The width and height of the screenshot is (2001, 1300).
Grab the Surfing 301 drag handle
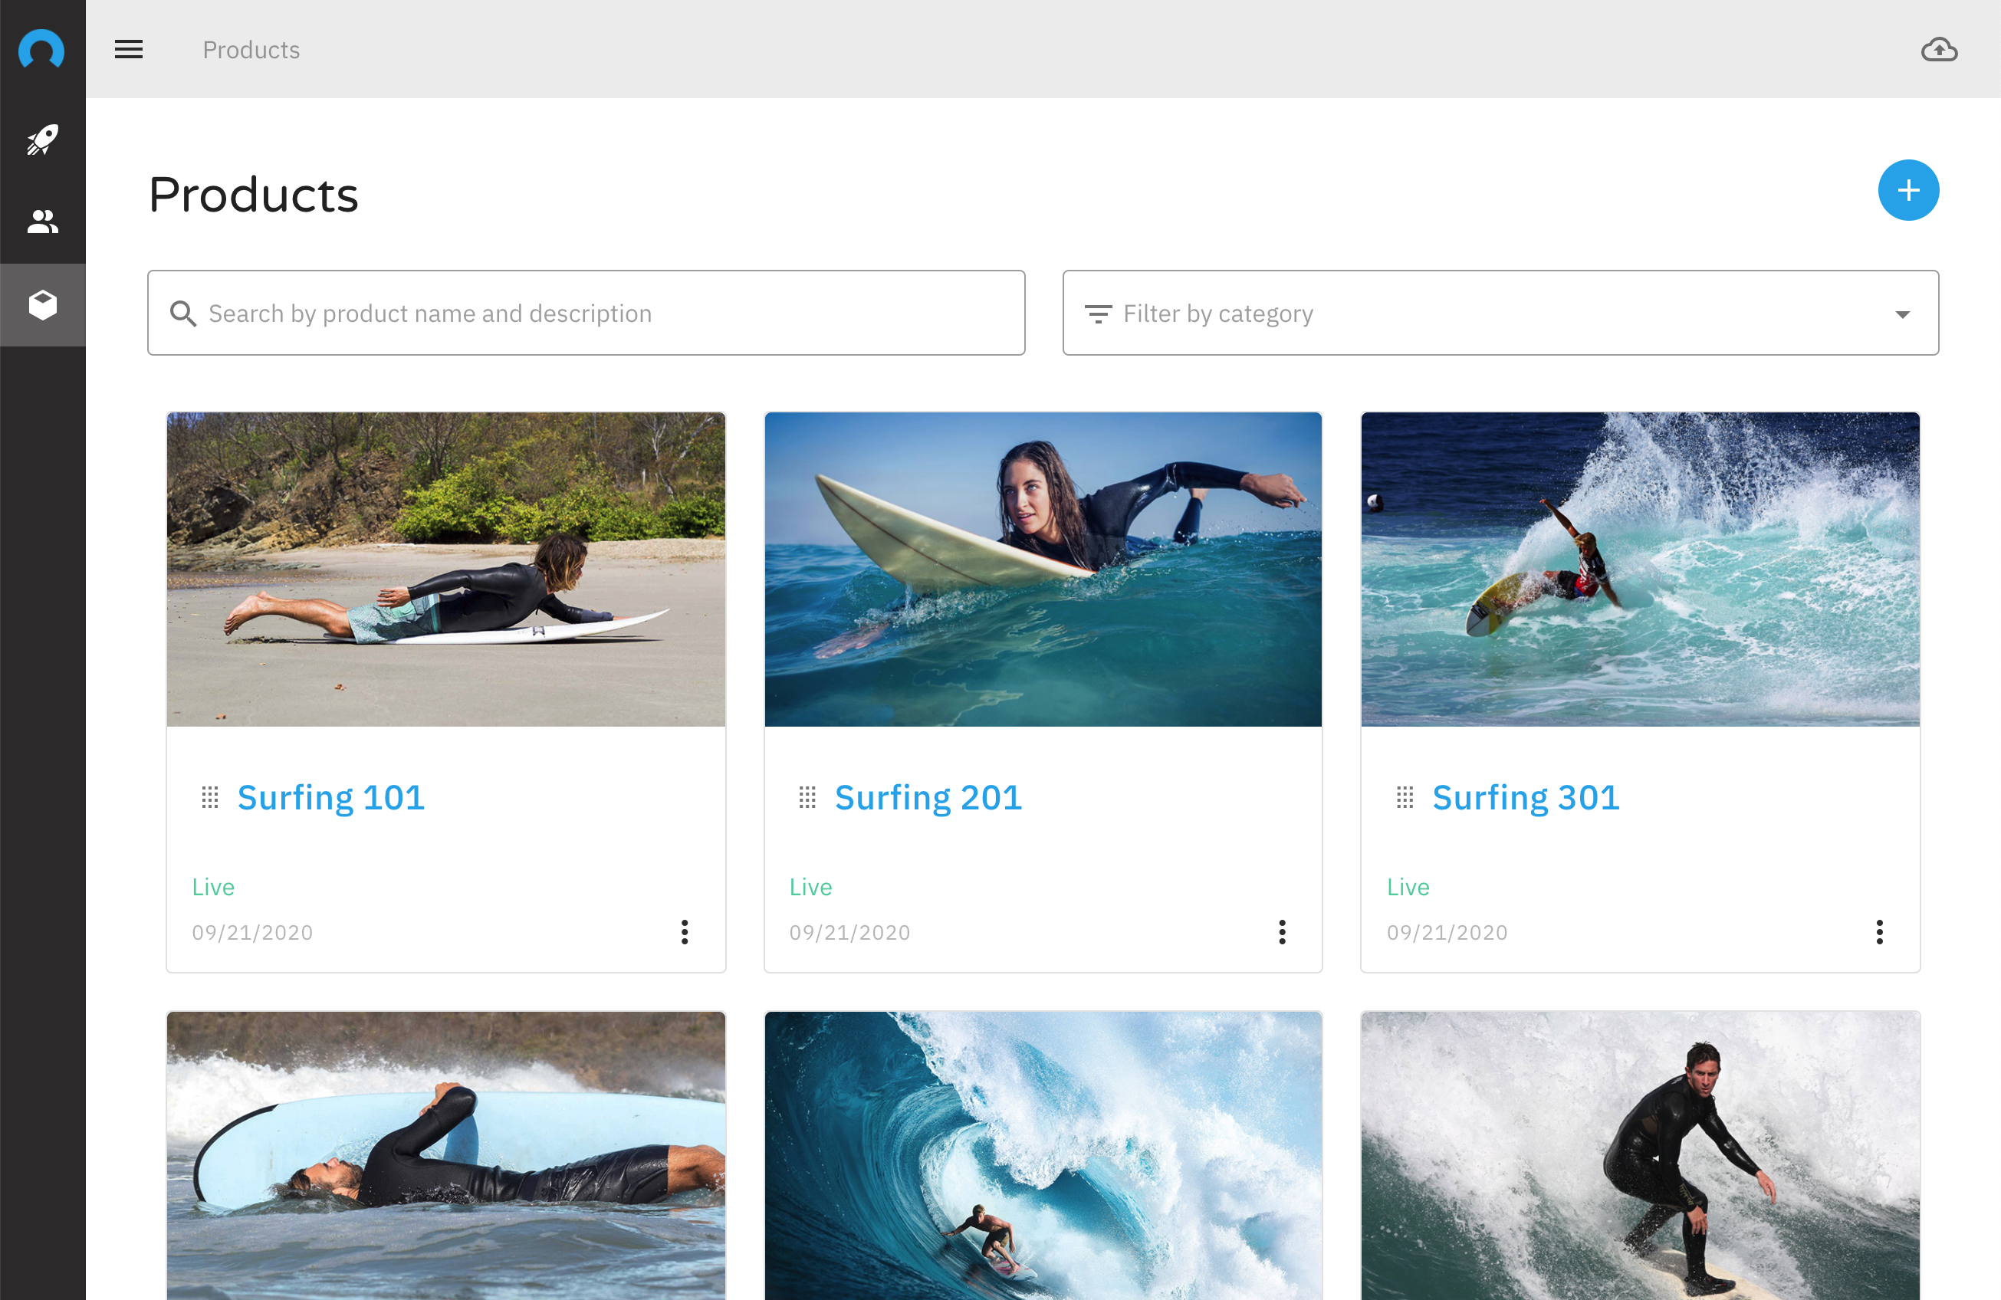pos(1404,796)
